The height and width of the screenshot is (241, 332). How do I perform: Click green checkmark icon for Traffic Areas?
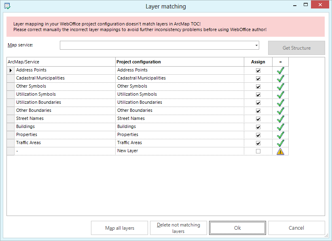coord(280,143)
